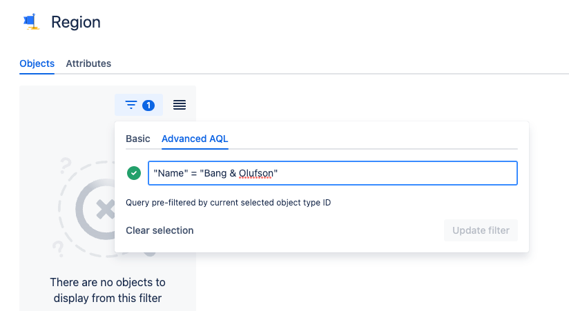Click the no objects to display message
Image resolution: width=569 pixels, height=311 pixels.
coord(108,290)
